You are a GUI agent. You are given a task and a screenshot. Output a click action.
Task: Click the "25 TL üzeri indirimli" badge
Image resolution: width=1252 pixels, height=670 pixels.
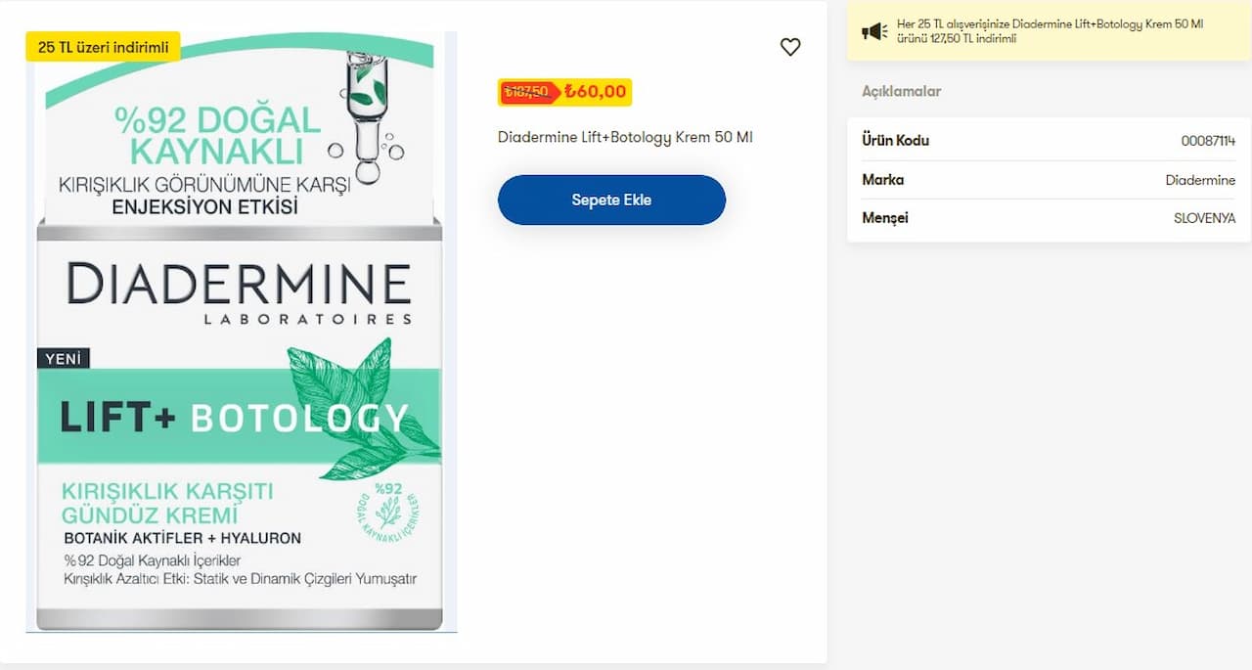click(x=103, y=46)
